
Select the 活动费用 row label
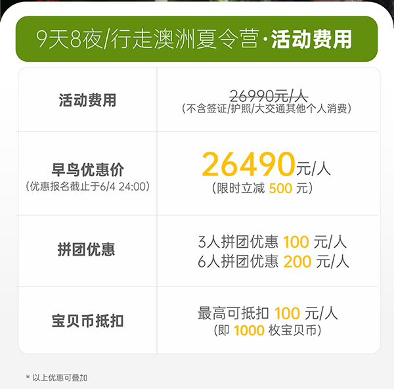click(x=87, y=100)
